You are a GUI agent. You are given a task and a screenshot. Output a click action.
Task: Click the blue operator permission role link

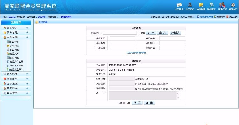[66, 17]
